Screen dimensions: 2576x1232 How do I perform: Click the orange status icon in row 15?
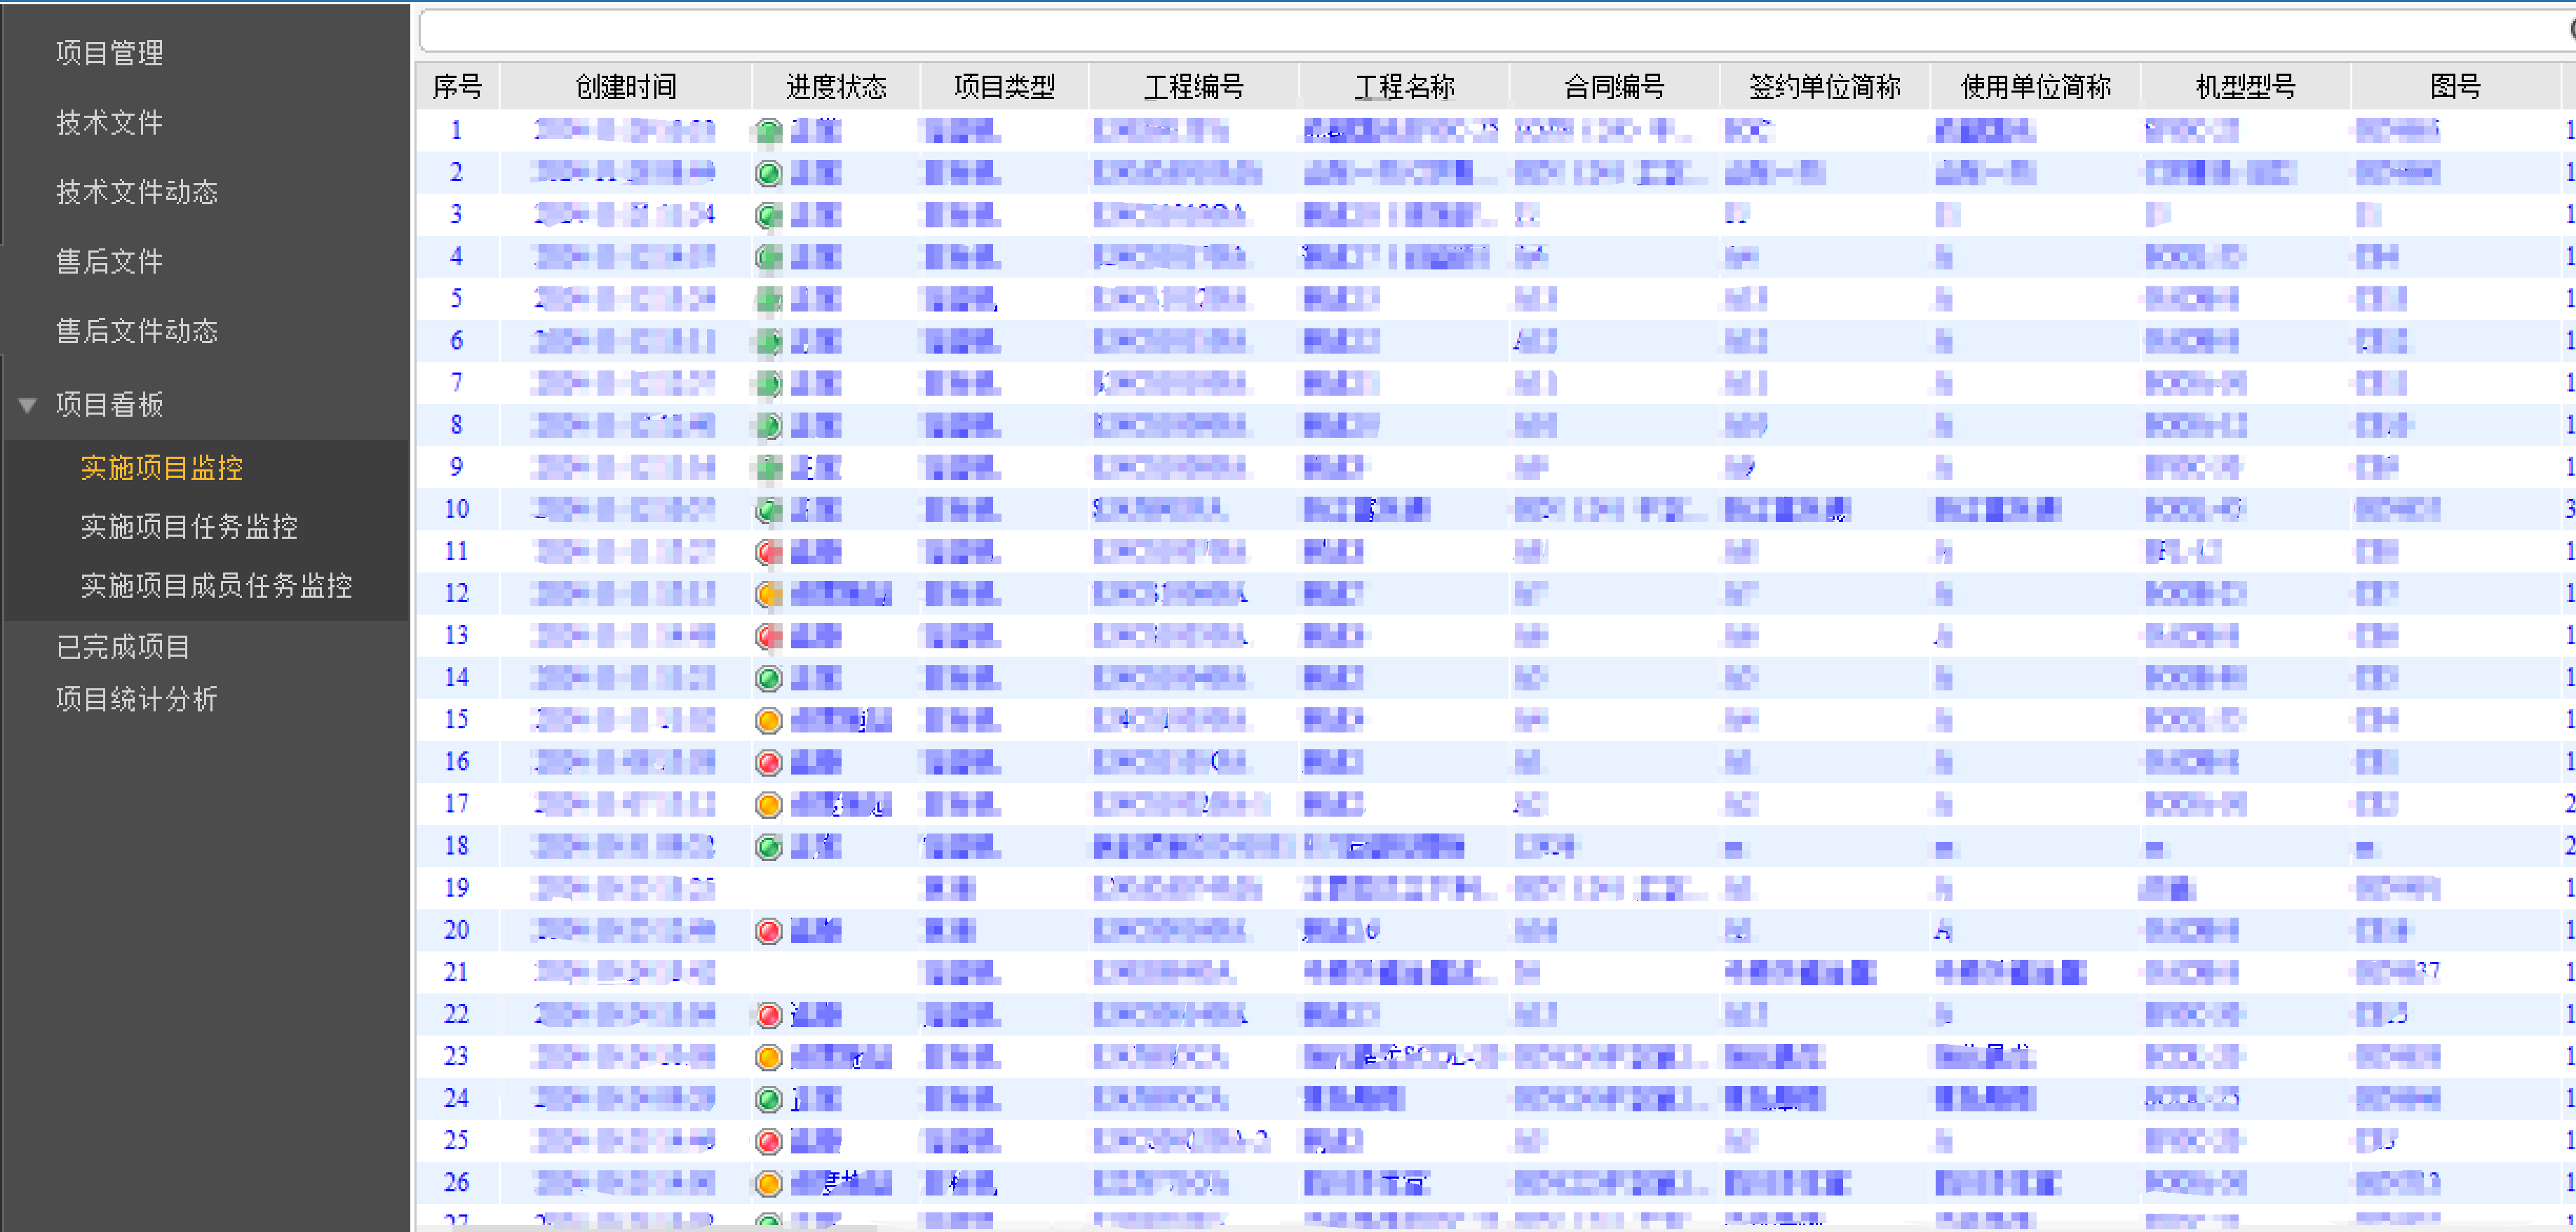(x=768, y=721)
